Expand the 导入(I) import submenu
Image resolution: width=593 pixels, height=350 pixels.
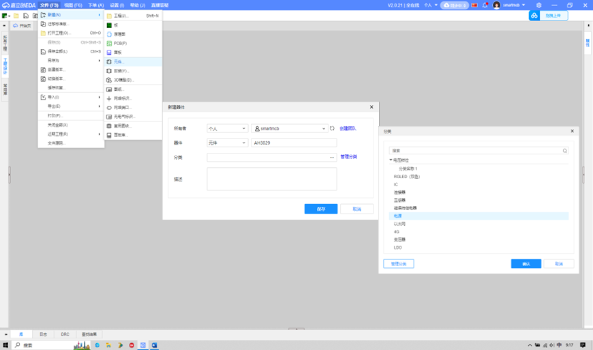pyautogui.click(x=100, y=98)
